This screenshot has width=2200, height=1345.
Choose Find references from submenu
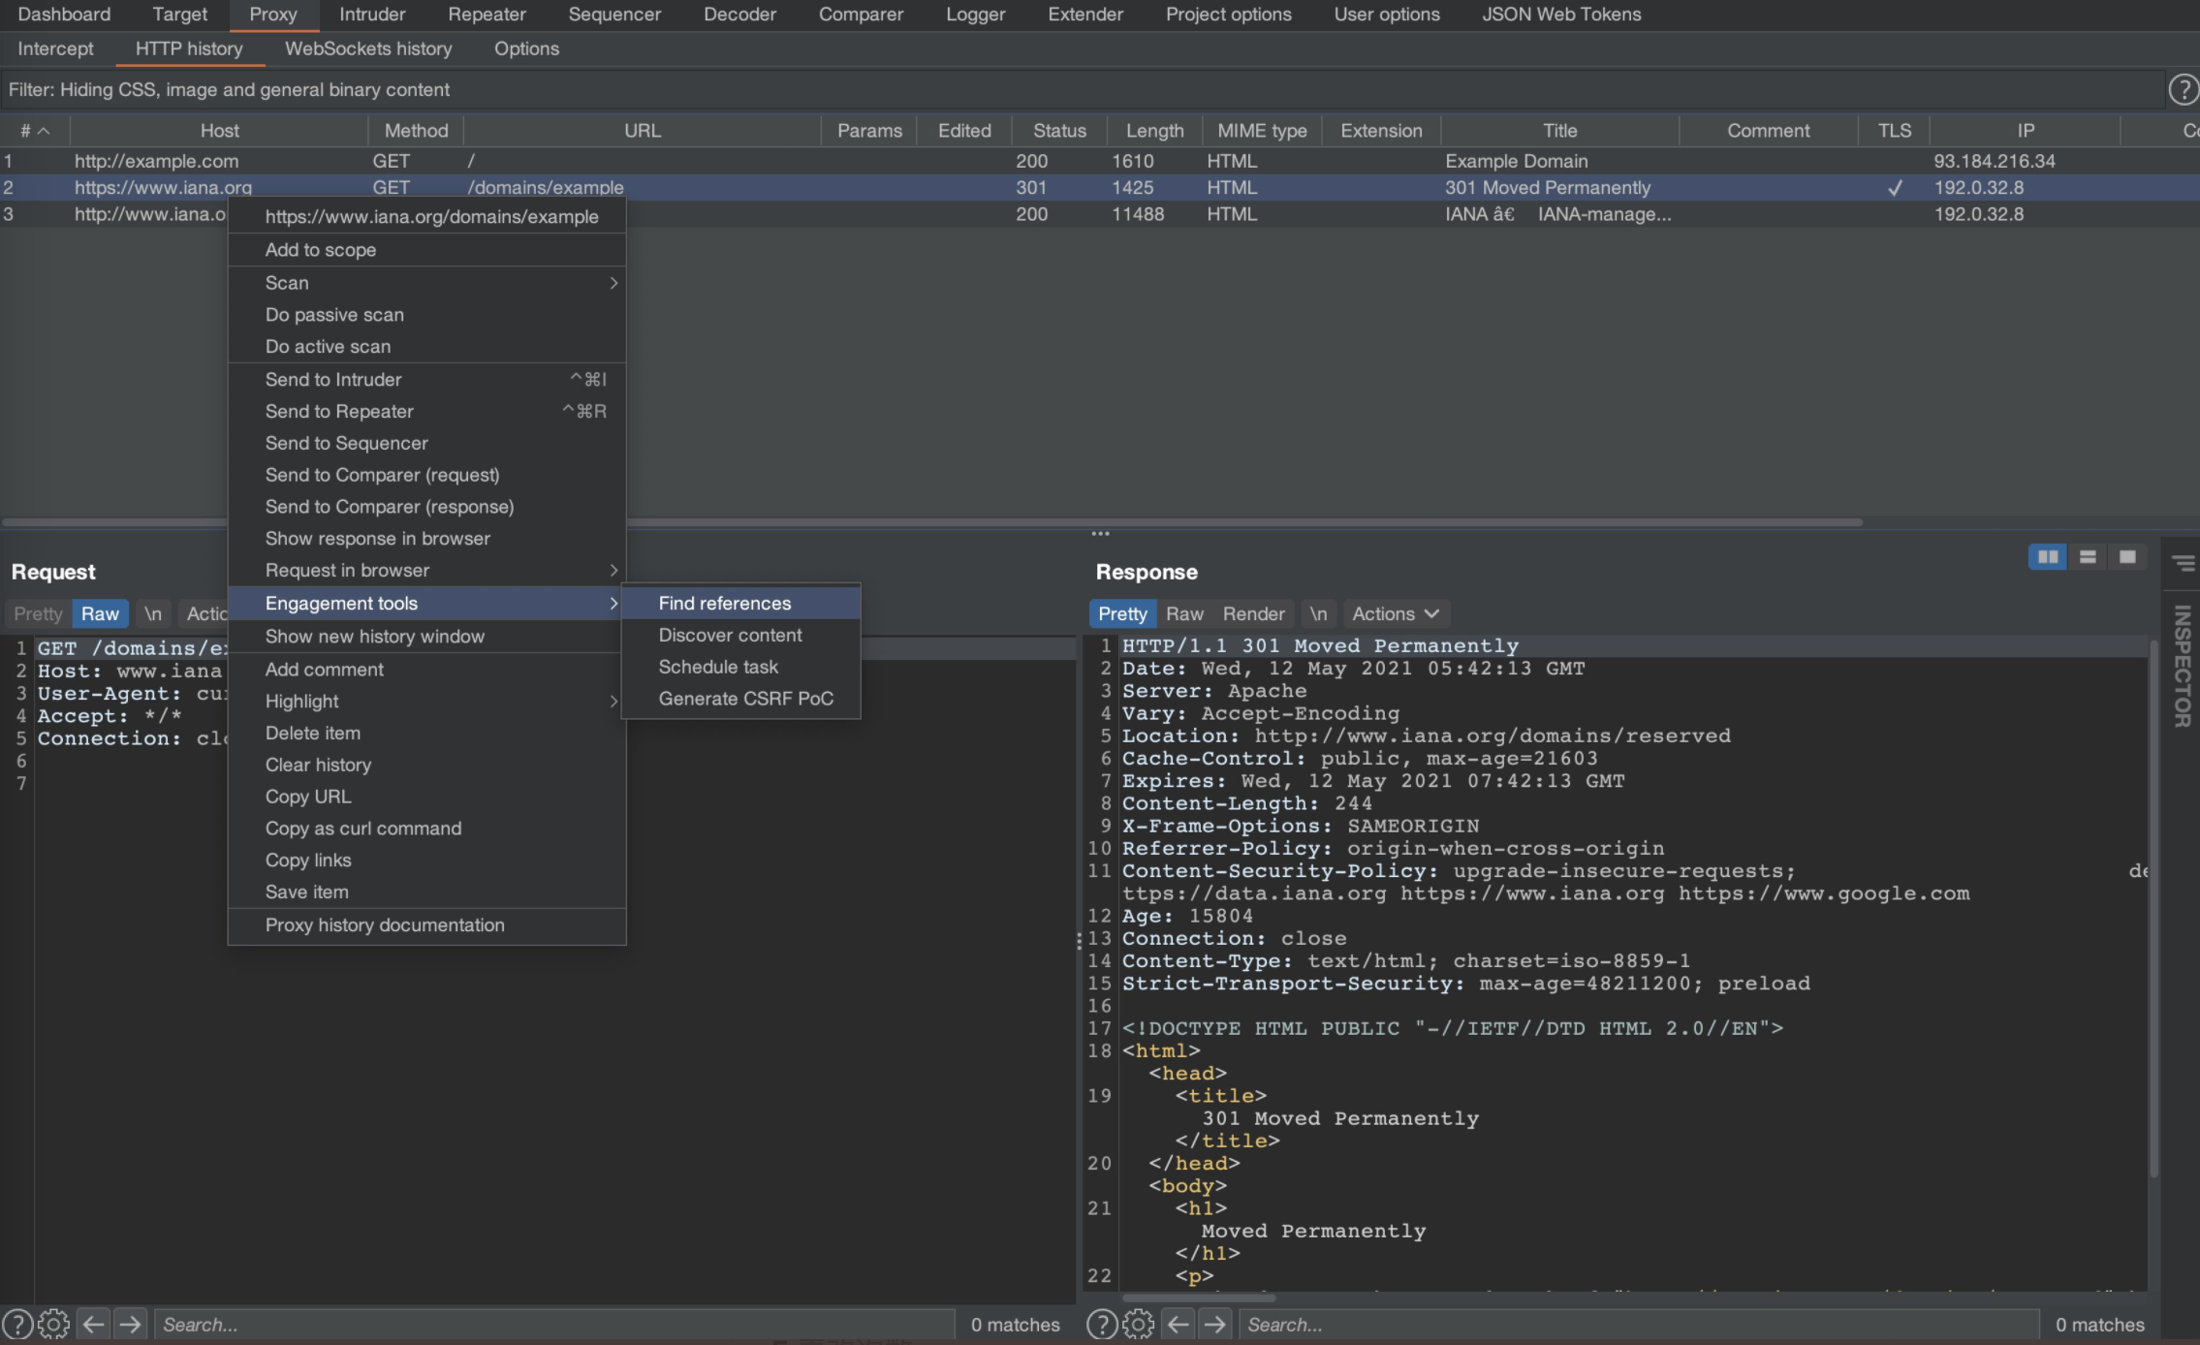(740, 603)
